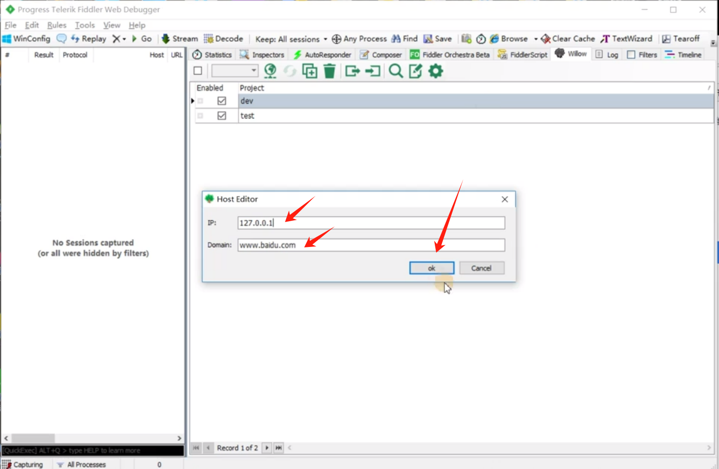This screenshot has width=719, height=469.
Task: Jump to the last record
Action: coord(278,448)
